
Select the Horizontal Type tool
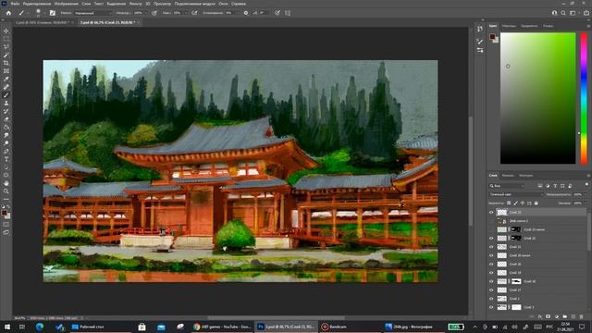(6, 159)
